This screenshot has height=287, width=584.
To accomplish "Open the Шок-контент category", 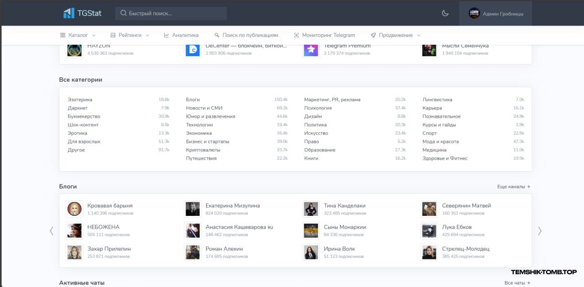I will tap(83, 125).
